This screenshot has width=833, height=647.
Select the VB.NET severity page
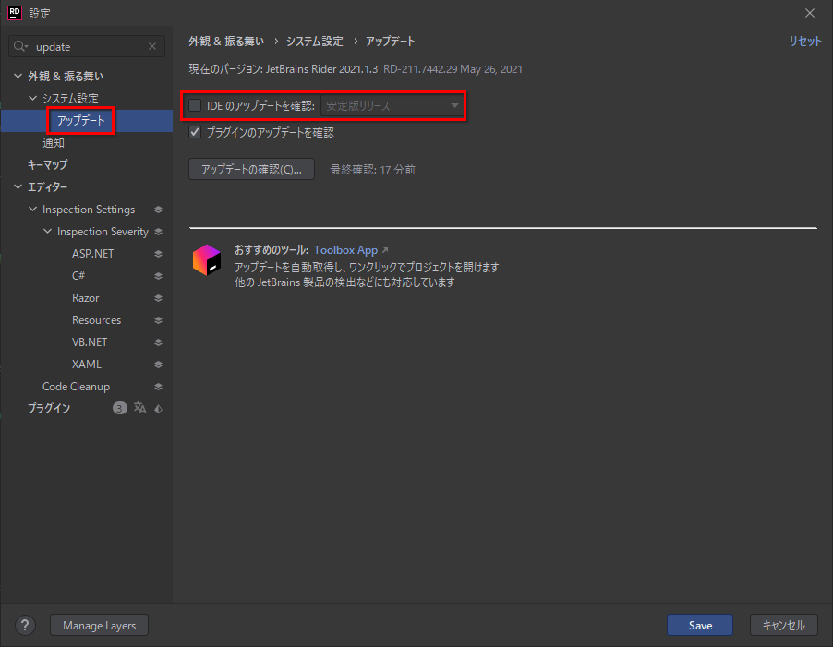(90, 342)
